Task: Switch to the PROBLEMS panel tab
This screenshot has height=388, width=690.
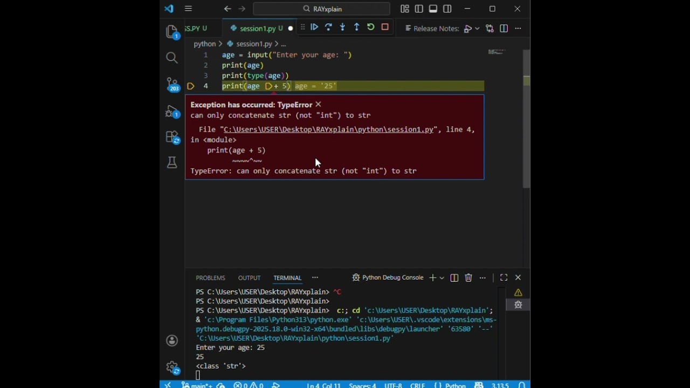Action: 210,278
